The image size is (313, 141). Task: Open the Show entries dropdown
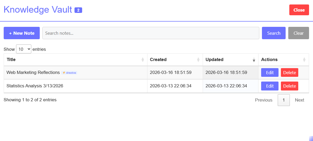point(24,49)
